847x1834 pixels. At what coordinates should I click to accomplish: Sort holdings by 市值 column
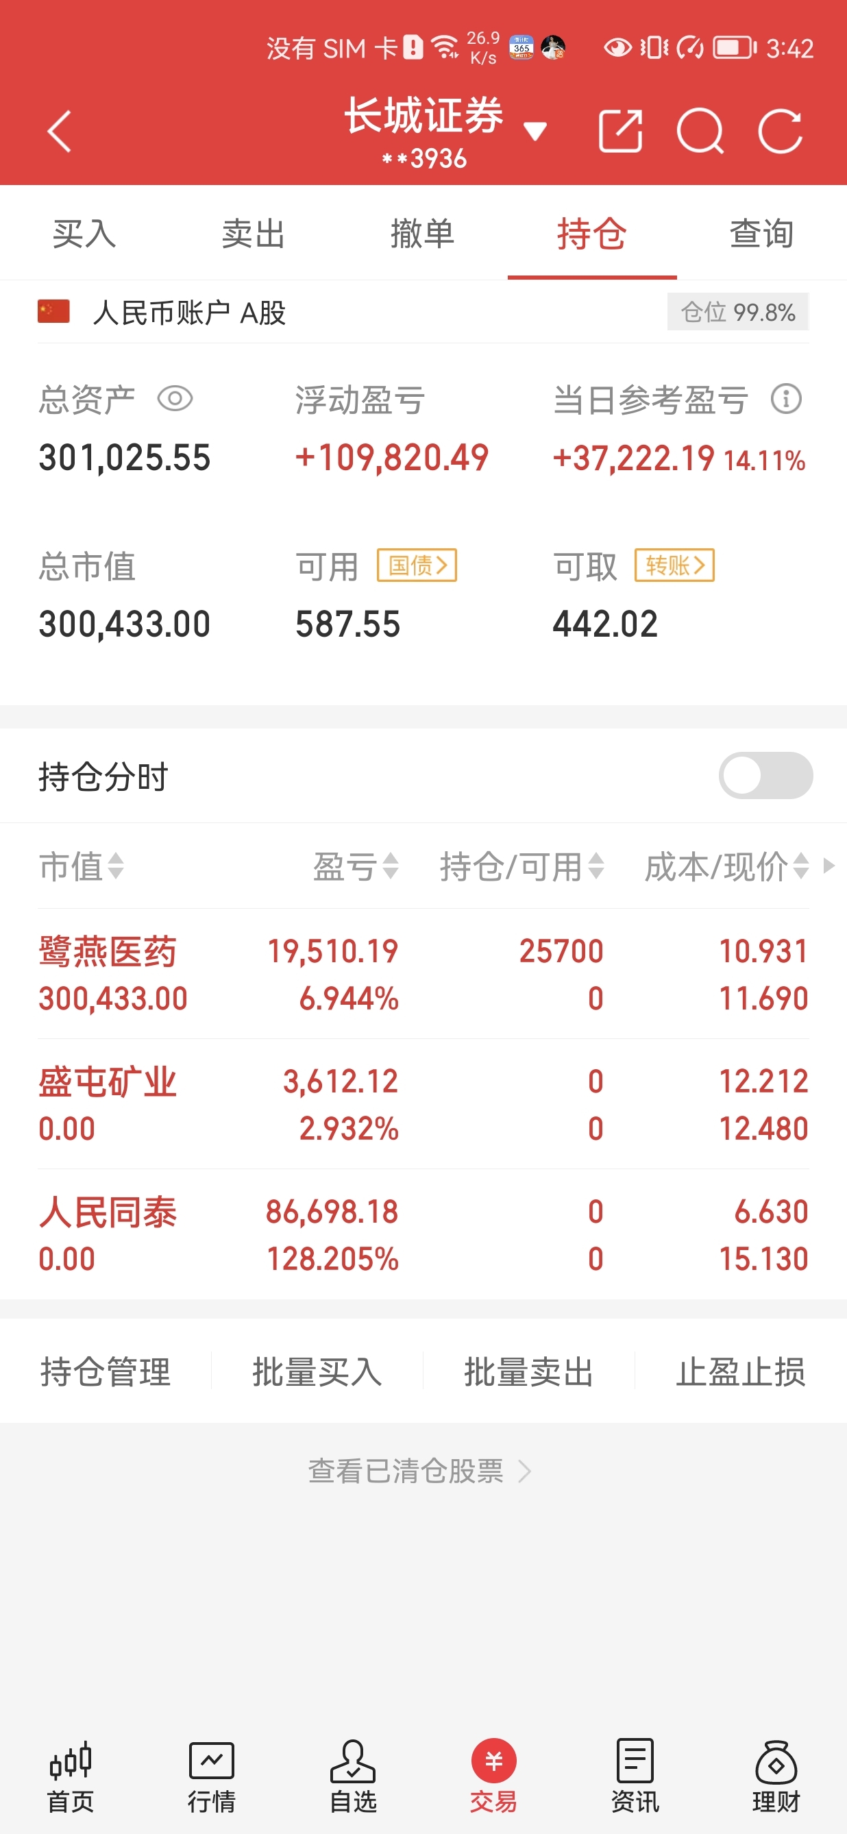click(x=81, y=866)
